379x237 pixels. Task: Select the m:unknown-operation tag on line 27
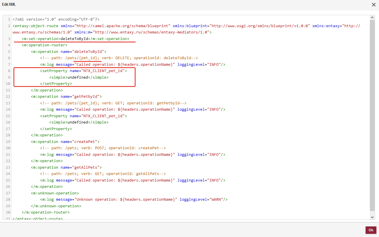[x=54, y=193]
